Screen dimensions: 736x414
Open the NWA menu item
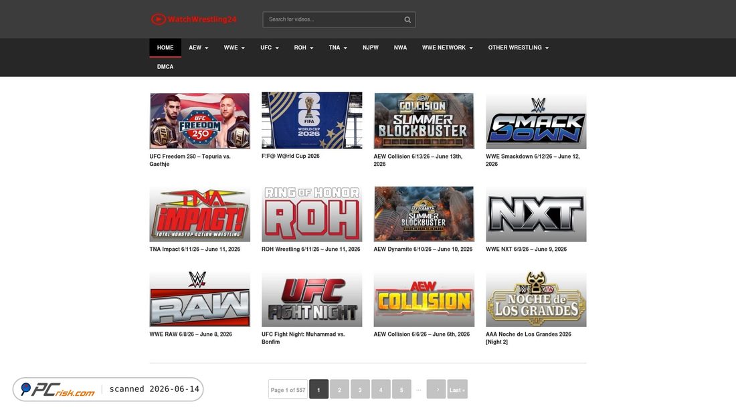[x=400, y=48]
